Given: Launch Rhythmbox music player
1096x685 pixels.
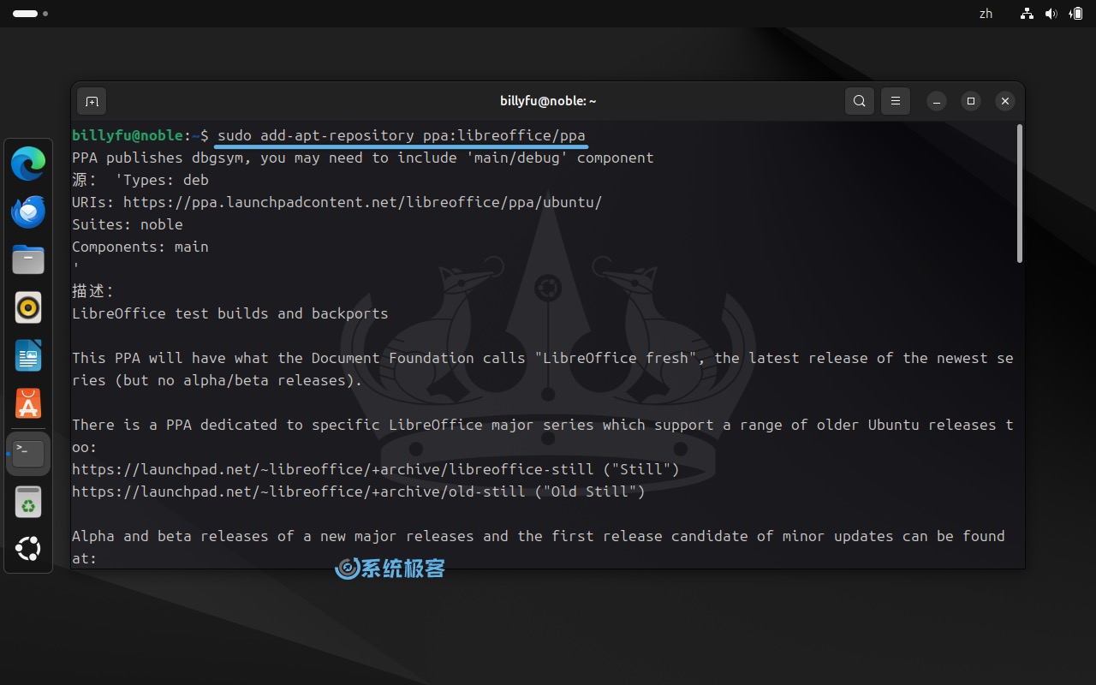Looking at the screenshot, I should tap(28, 307).
